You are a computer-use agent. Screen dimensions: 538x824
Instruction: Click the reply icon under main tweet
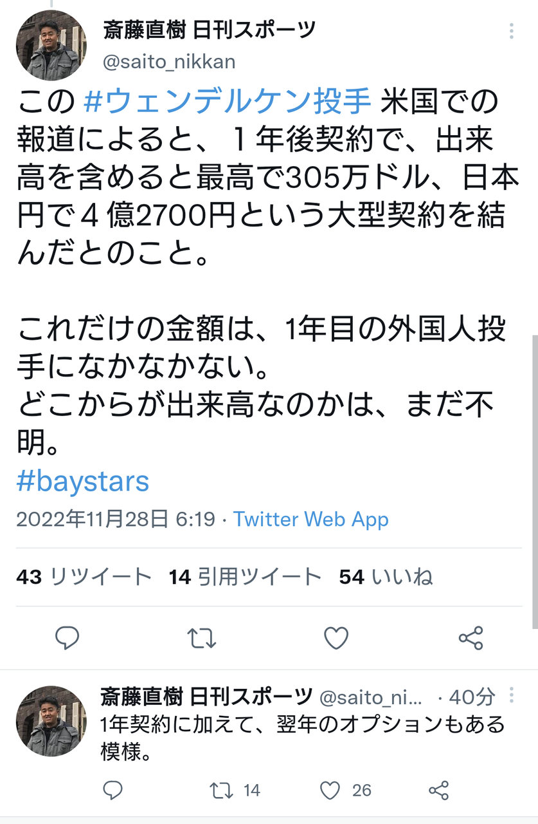(67, 638)
